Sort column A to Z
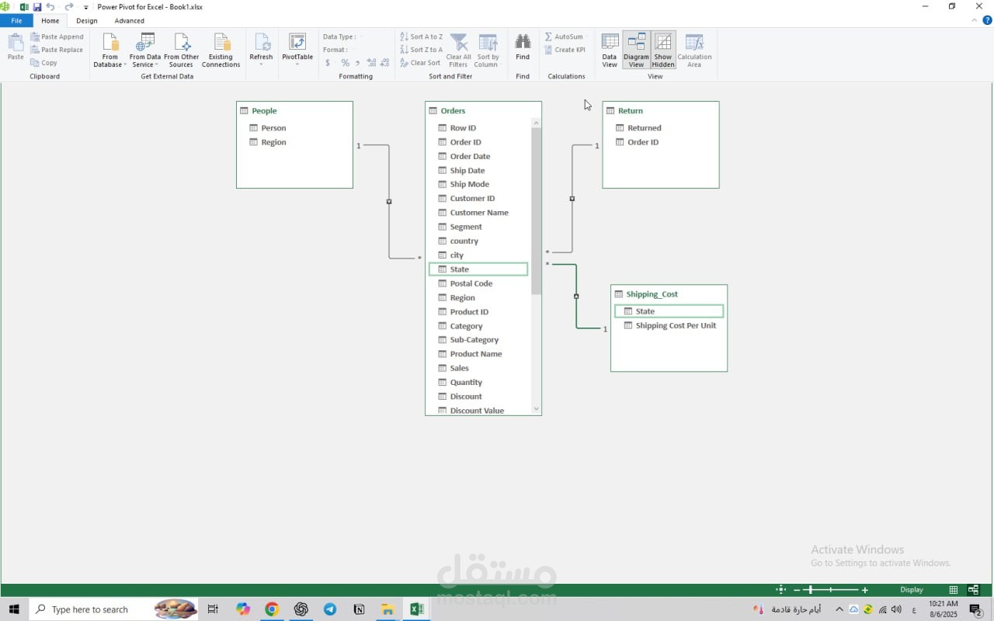The width and height of the screenshot is (994, 621). pyautogui.click(x=422, y=36)
